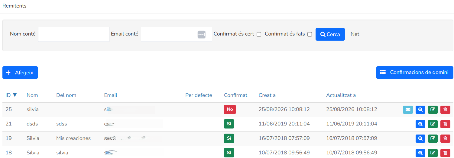This screenshot has height=158, width=454.
Task: Delete the sender with ID 25
Action: [x=445, y=110]
